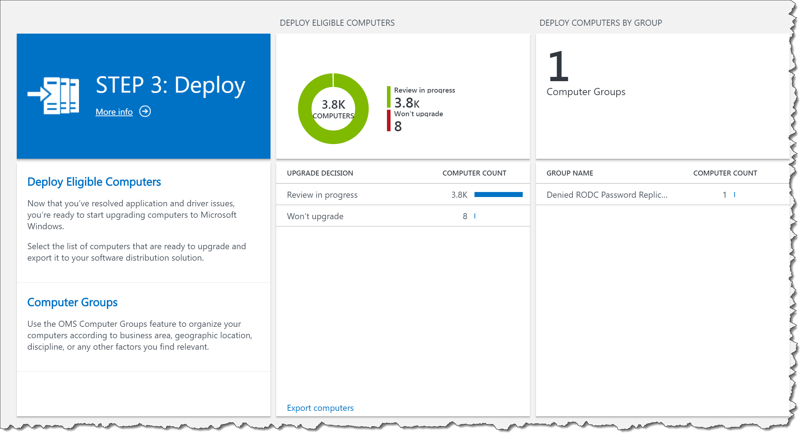Click the Export computers link
The height and width of the screenshot is (438, 805).
point(320,408)
